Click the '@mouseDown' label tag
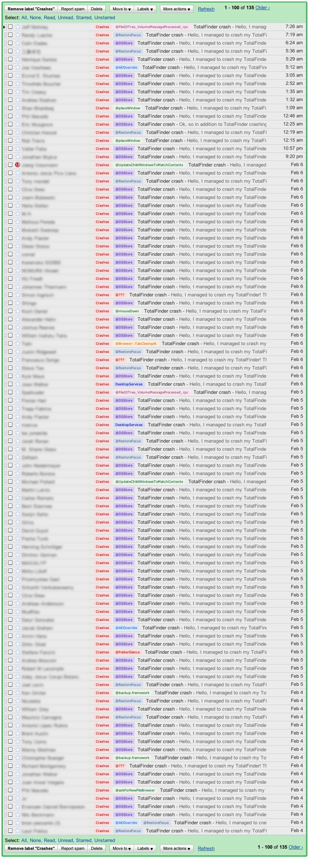310x859 pixels. click(x=127, y=311)
